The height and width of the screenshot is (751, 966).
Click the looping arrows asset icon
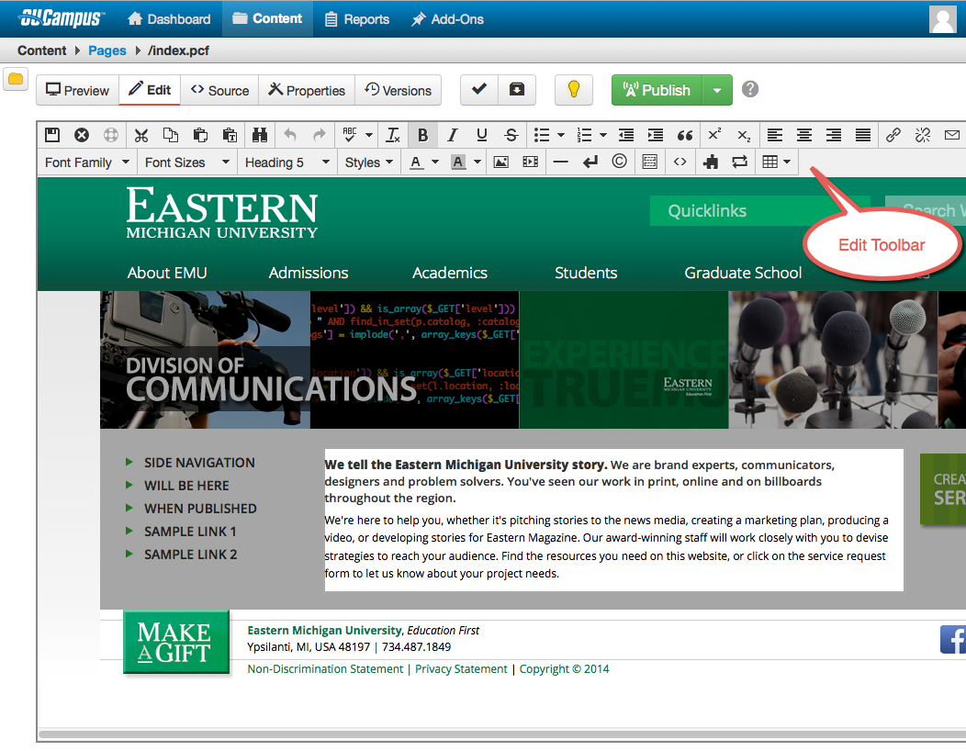tap(740, 162)
